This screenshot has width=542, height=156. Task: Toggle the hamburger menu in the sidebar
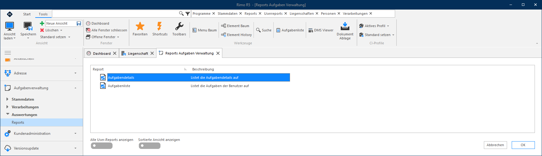8,53
